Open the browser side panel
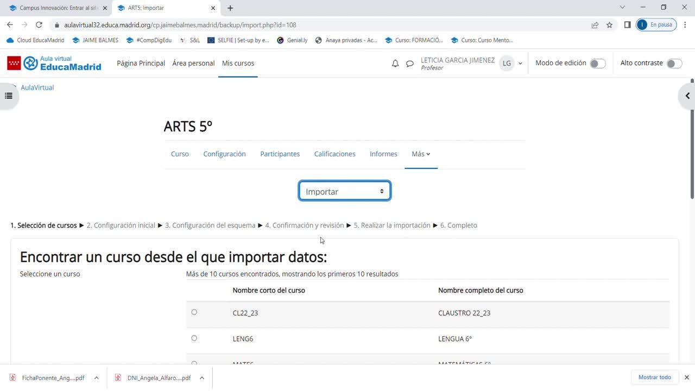The height and width of the screenshot is (391, 695). (x=627, y=25)
